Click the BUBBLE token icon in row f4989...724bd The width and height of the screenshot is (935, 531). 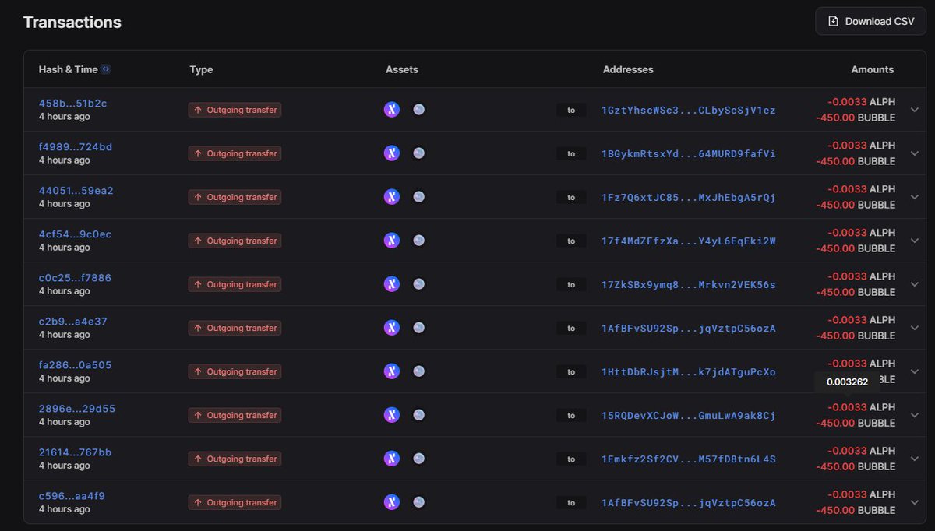tap(419, 153)
